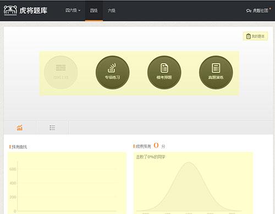Open 我的题本 notebook button

pyautogui.click(x=255, y=36)
